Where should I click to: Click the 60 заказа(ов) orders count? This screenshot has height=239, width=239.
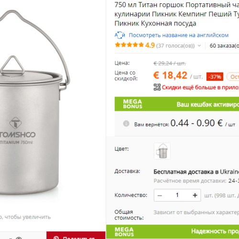tap(224, 46)
